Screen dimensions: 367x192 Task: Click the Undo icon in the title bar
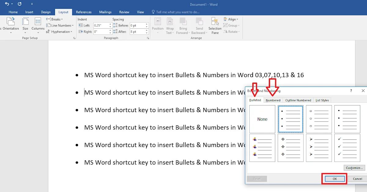click(7, 4)
